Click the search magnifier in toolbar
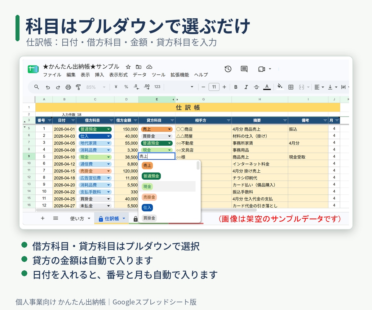The image size is (372, 310). (x=37, y=87)
